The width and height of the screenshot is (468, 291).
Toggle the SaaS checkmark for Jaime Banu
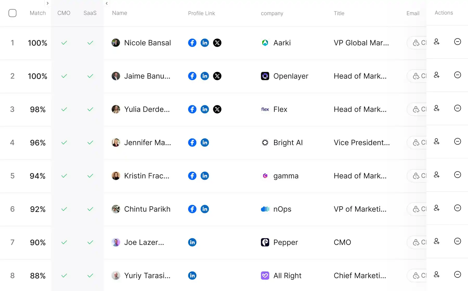90,76
